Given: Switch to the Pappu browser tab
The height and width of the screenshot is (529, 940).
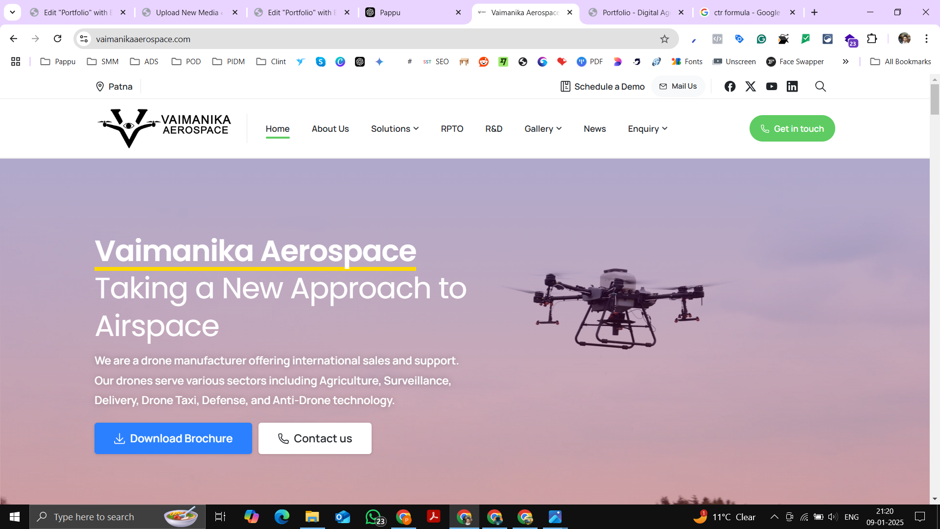Looking at the screenshot, I should click(x=413, y=12).
